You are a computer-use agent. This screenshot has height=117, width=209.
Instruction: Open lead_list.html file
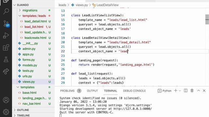[x=34, y=27]
